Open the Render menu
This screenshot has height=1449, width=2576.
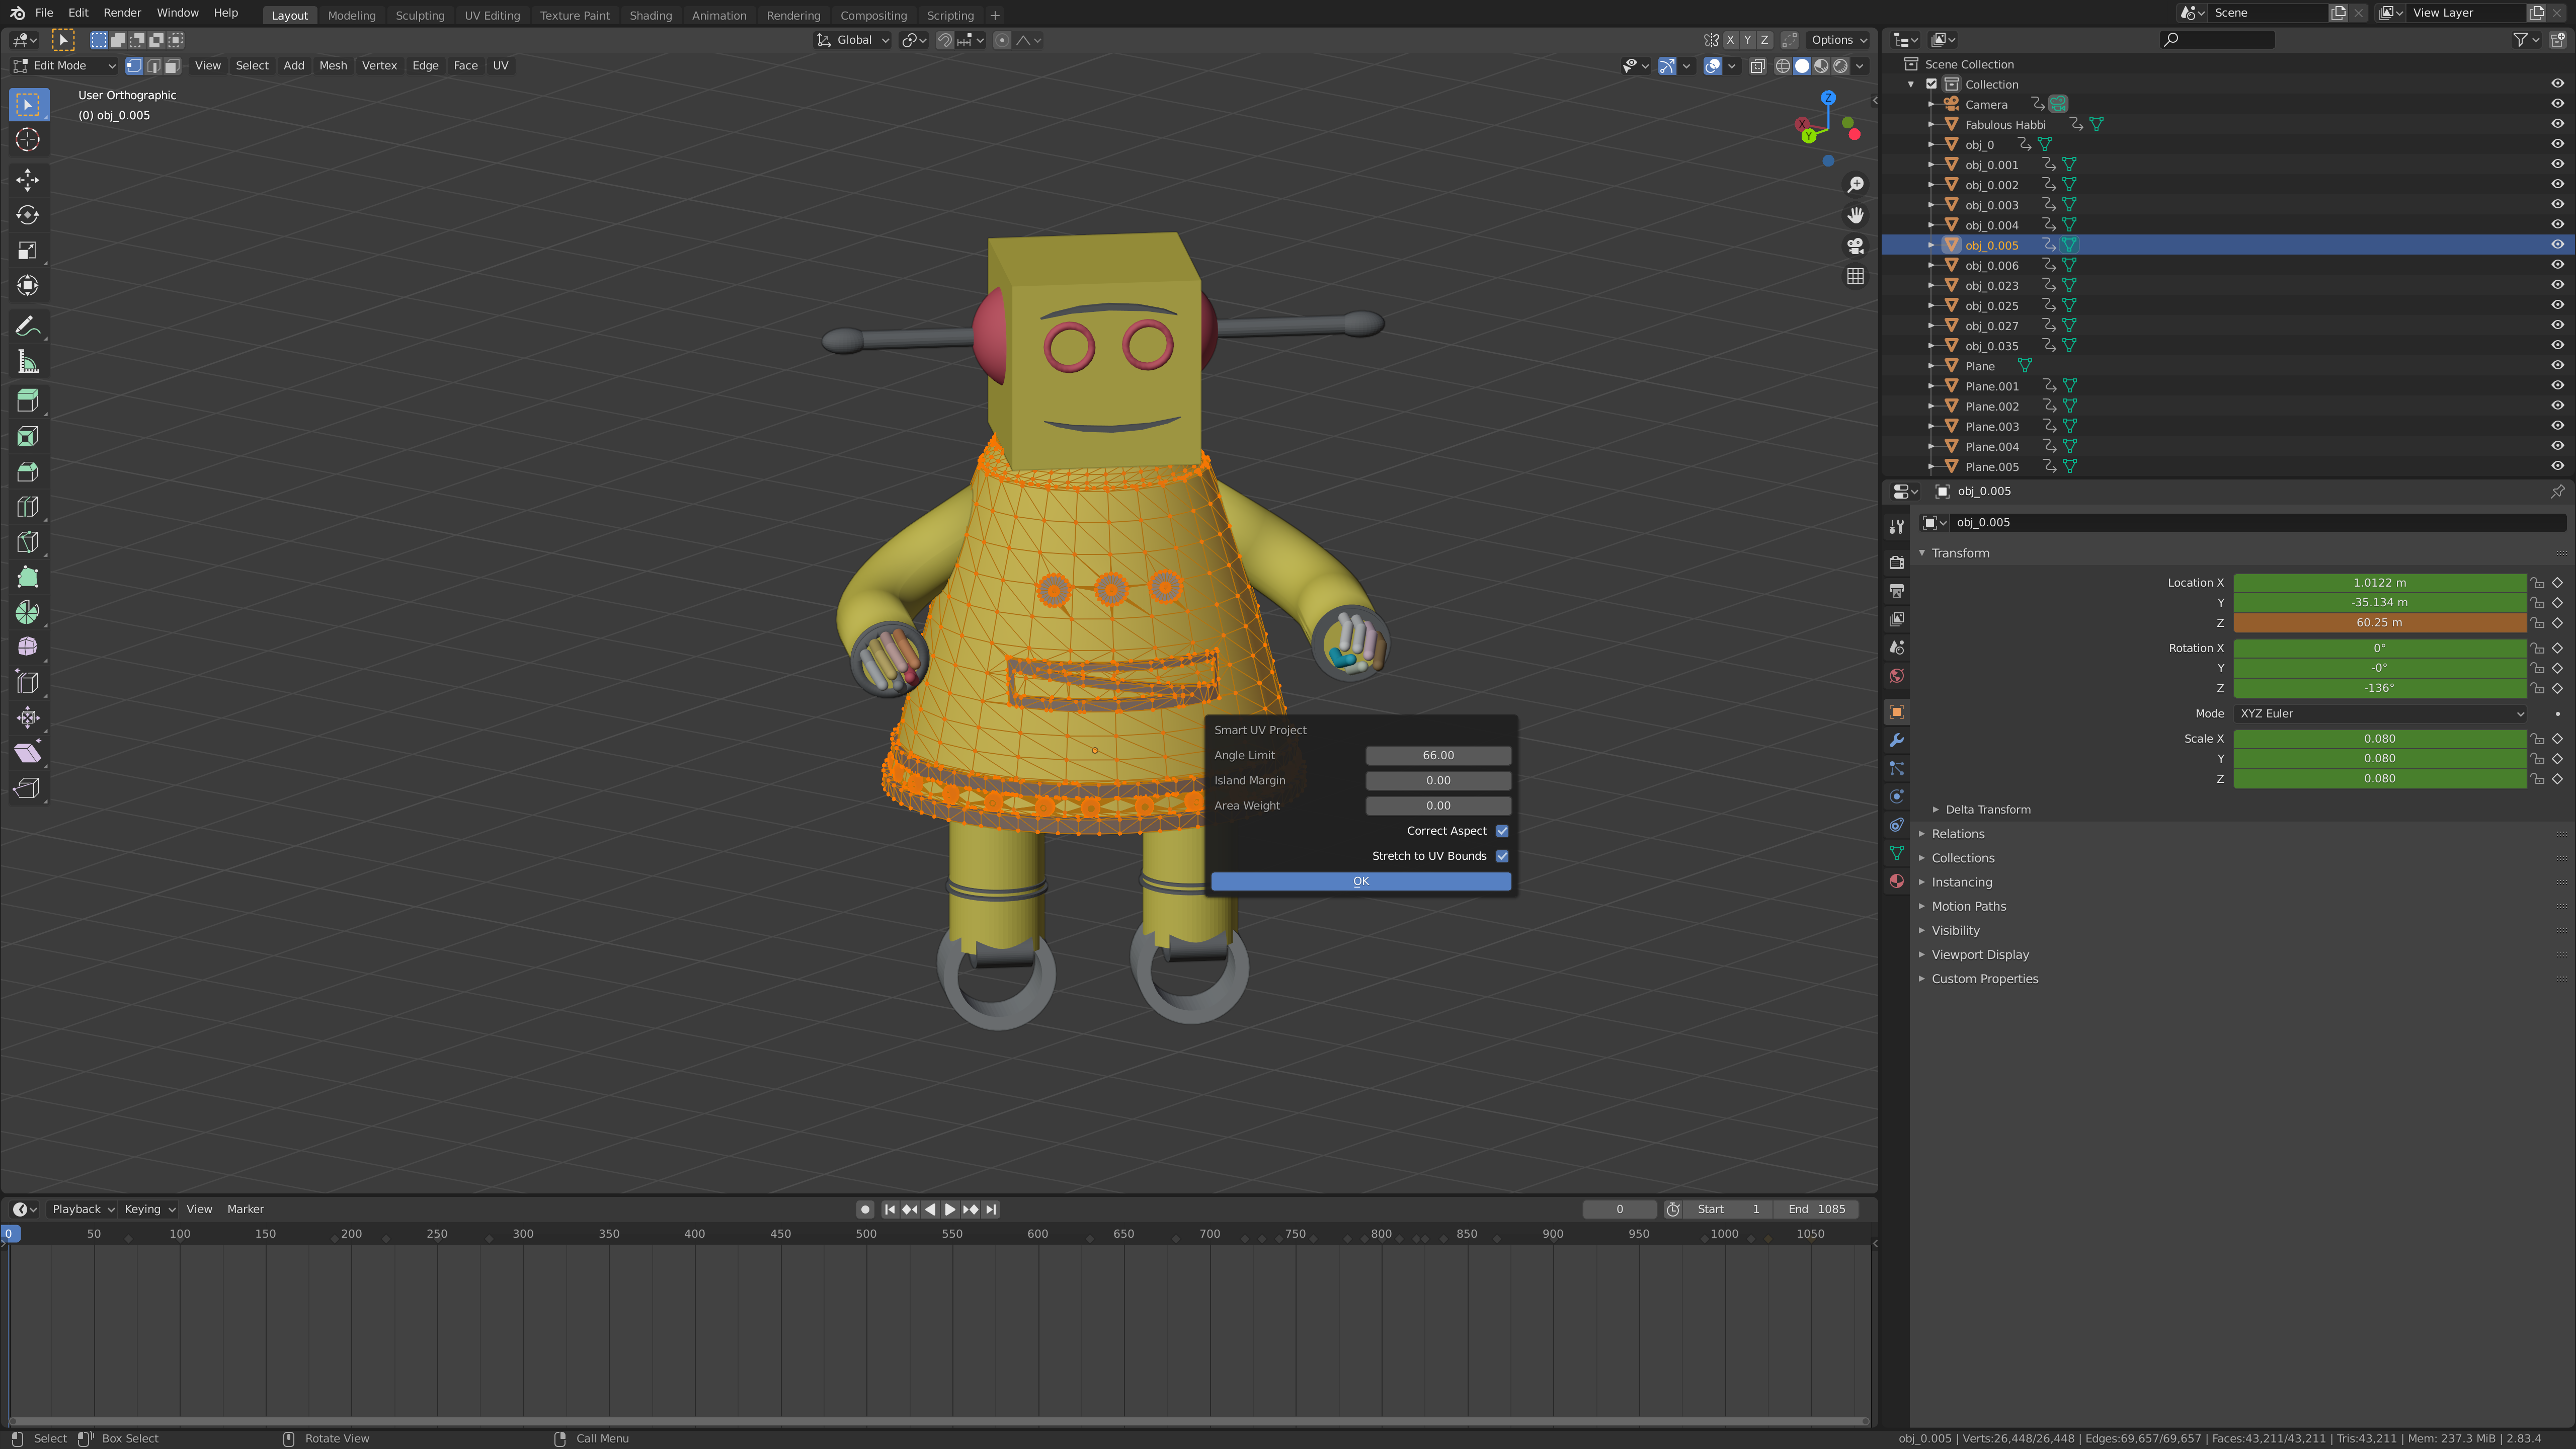click(x=122, y=12)
